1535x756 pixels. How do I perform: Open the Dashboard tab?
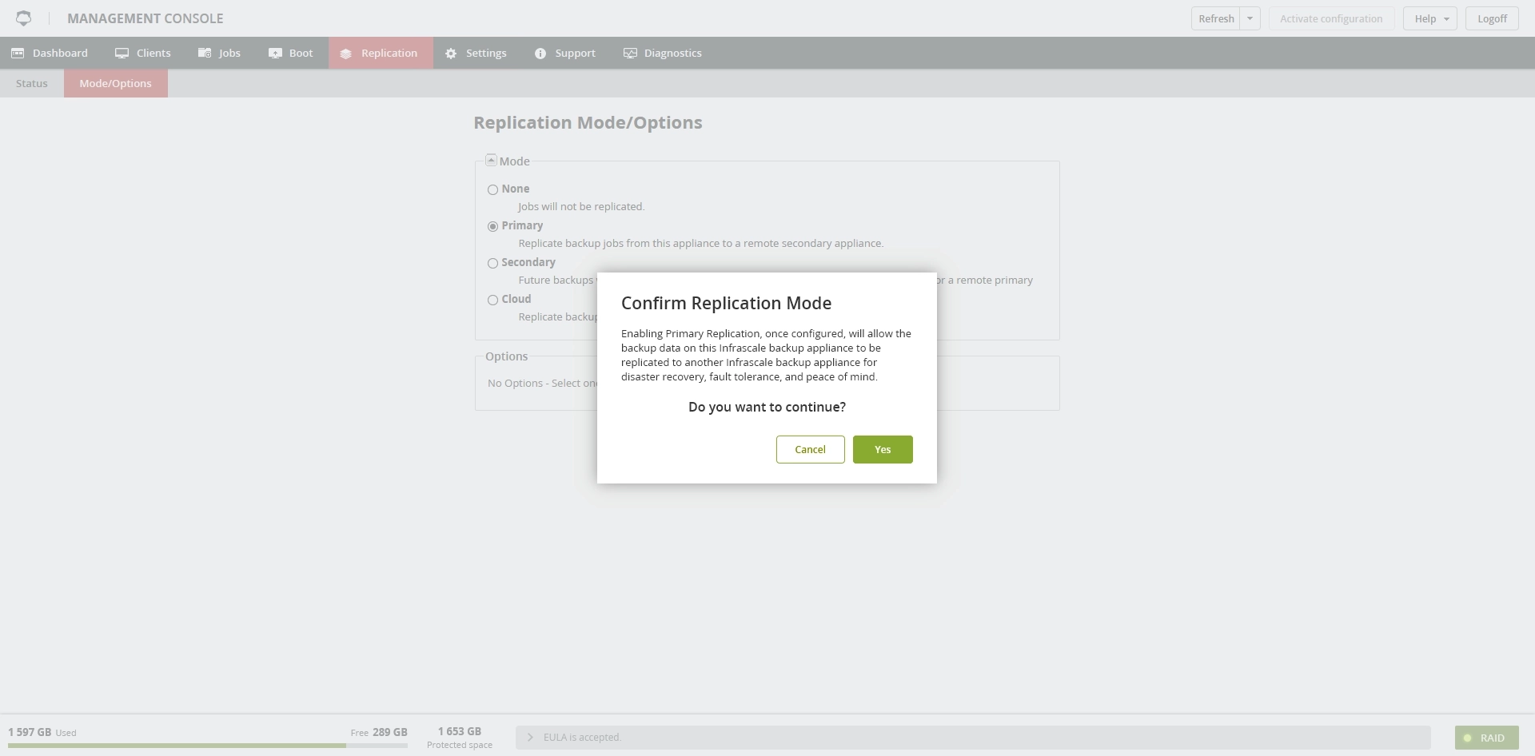tap(50, 53)
